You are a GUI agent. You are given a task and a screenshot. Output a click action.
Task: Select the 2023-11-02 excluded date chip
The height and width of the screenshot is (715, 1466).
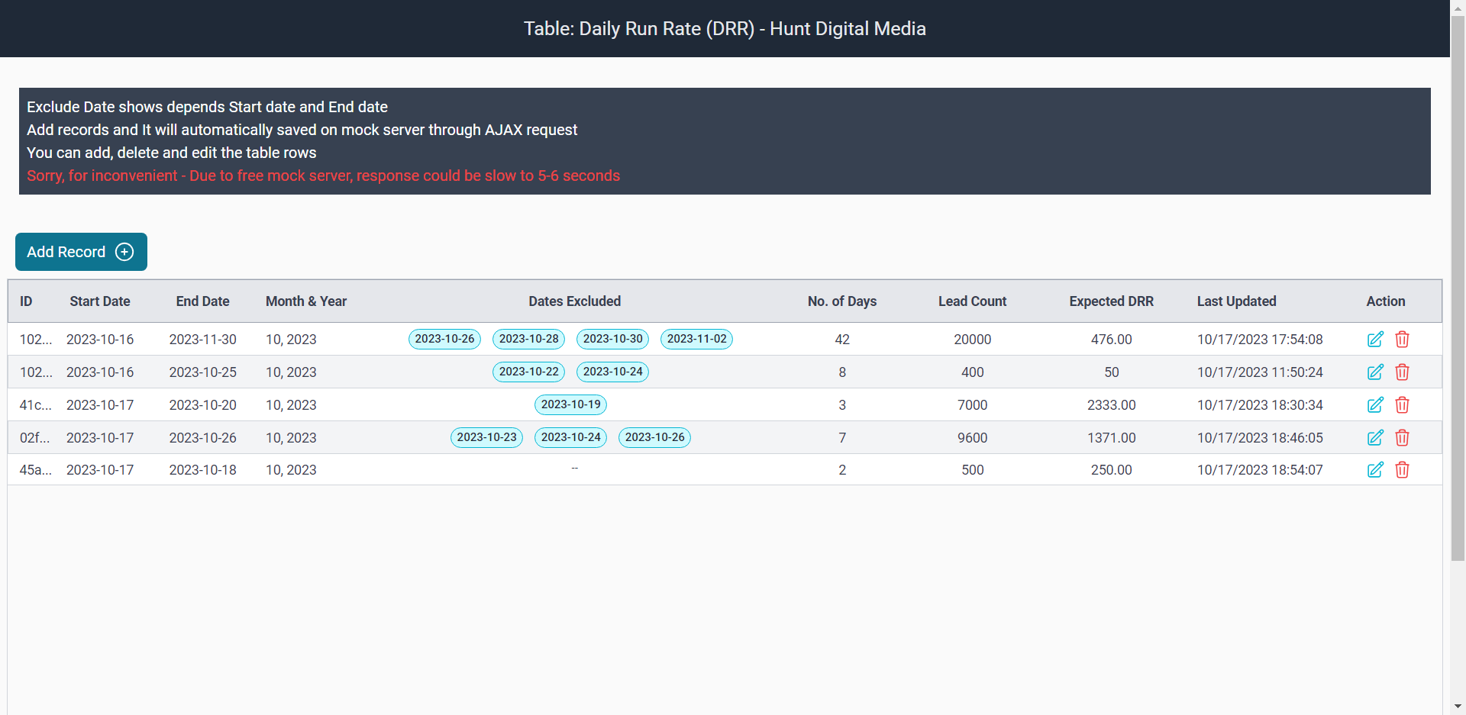(x=696, y=339)
